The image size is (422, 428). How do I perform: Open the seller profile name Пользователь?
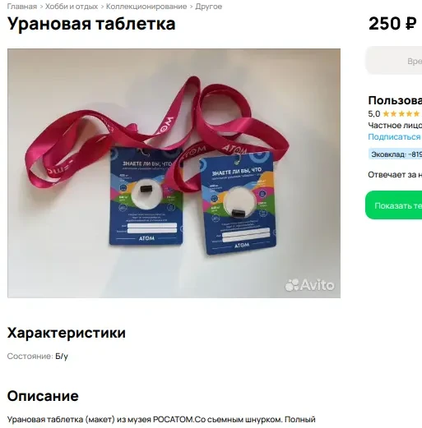click(395, 100)
